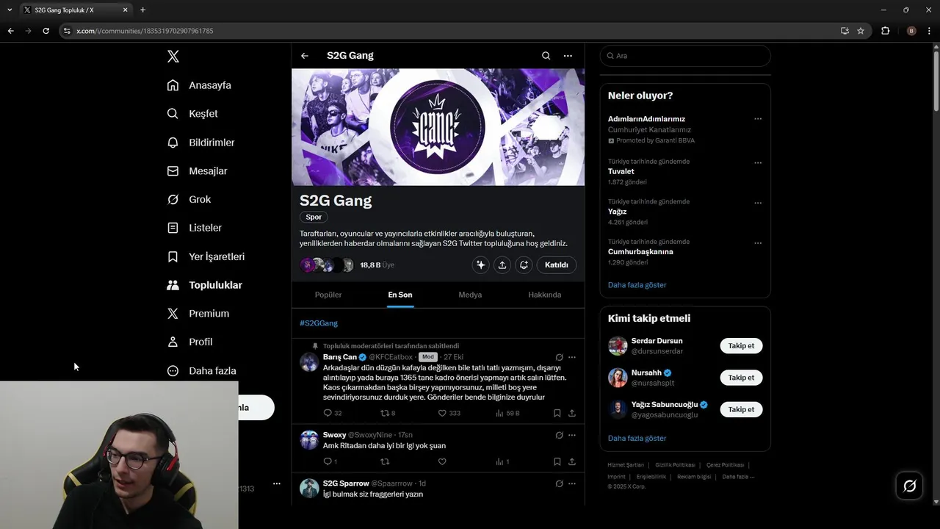Click the X logo in sidebar
940x529 pixels.
click(173, 57)
